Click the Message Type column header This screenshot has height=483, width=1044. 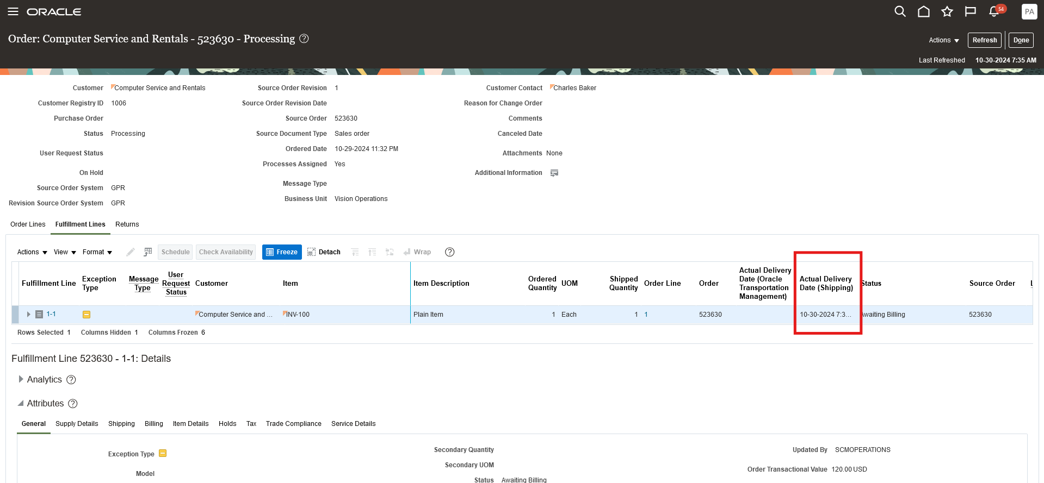pyautogui.click(x=144, y=284)
